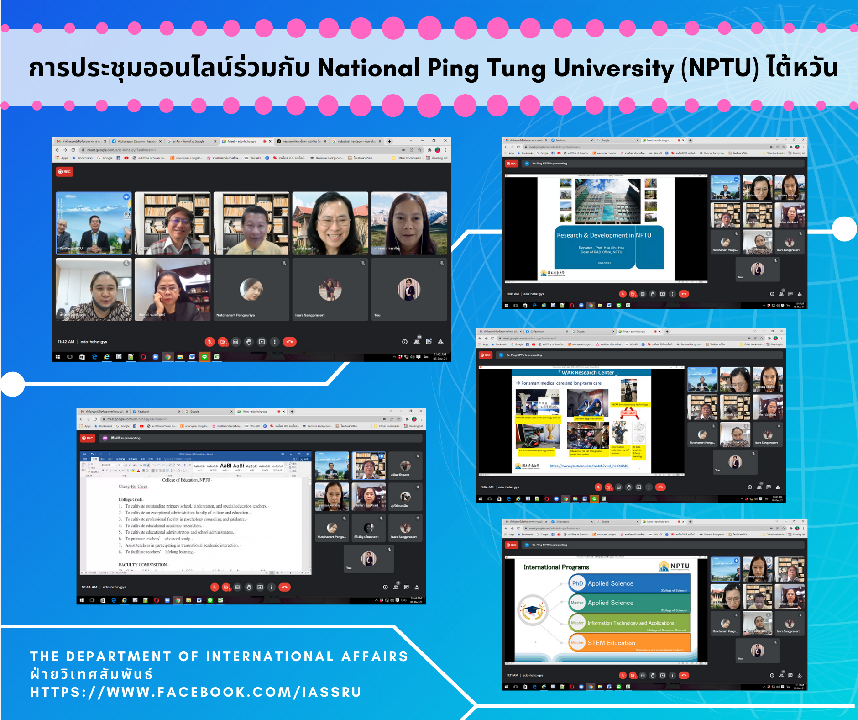Open chat panel in 11:42 AM meeting

coord(429,342)
